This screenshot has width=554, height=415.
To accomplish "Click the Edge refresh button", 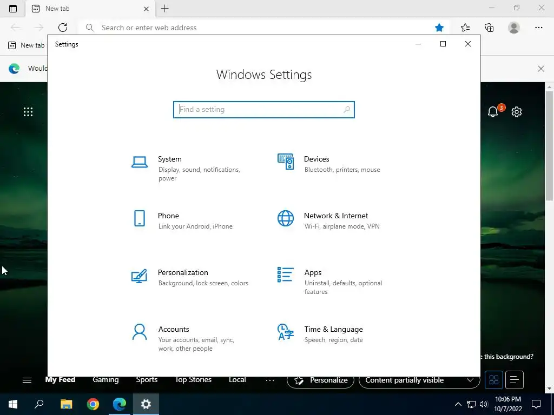I will coord(63,28).
